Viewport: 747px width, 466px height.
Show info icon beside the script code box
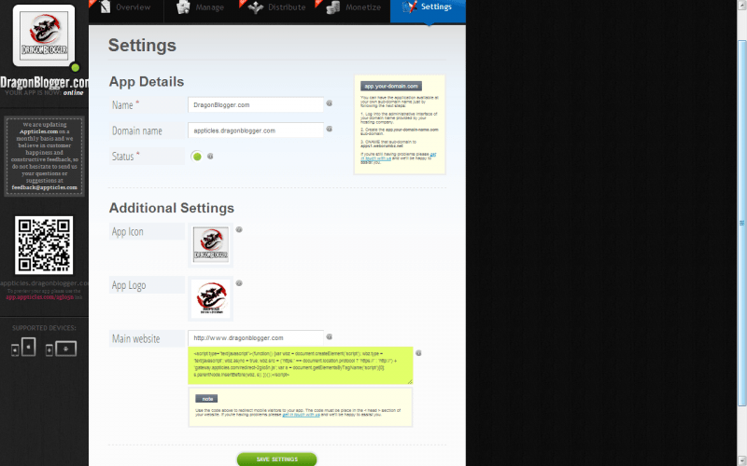pos(418,353)
